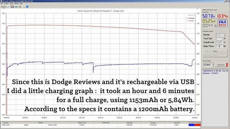This screenshot has height=129, width=230.
Task: Click the Energy column header
Action: pos(153,123)
